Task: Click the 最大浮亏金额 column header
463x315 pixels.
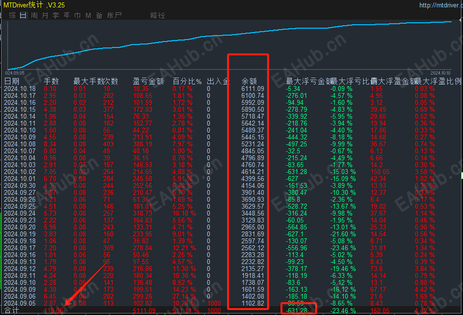Action: [309, 81]
